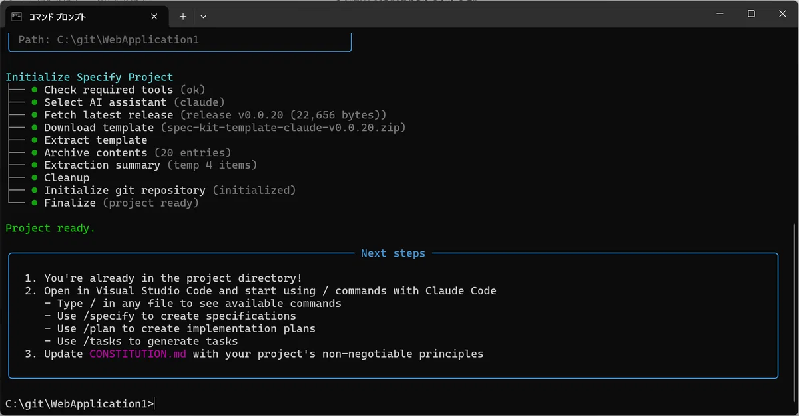
Task: Maximize the terminal window
Action: (x=751, y=14)
